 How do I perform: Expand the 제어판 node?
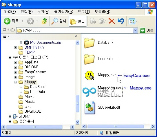pyautogui.click(x=10, y=116)
